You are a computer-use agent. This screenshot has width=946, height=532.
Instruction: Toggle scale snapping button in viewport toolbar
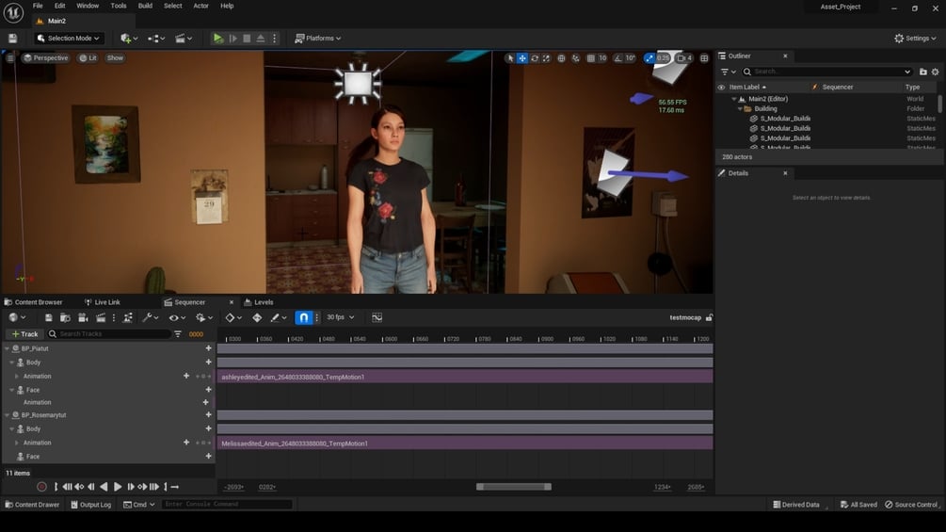click(x=649, y=57)
